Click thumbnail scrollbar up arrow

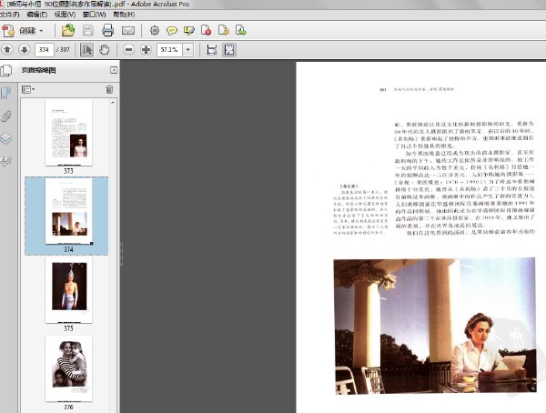coord(113,103)
